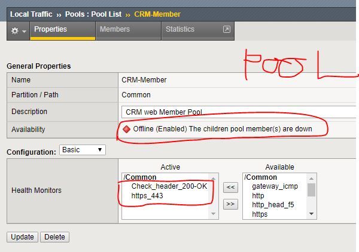This screenshot has width=359, height=252.
Task: Switch to the Members tab
Action: [x=114, y=29]
